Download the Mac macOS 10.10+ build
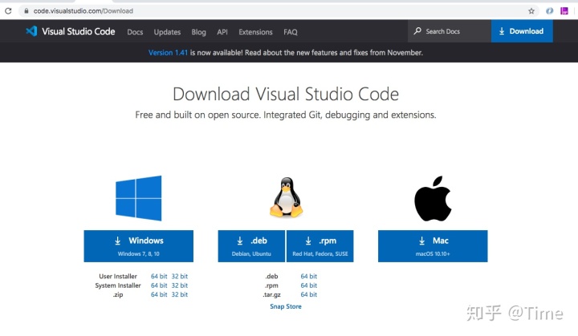 [433, 246]
